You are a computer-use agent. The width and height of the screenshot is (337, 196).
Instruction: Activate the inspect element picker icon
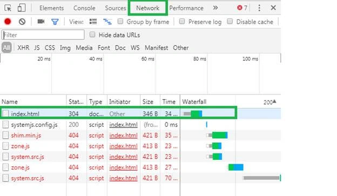click(x=8, y=8)
